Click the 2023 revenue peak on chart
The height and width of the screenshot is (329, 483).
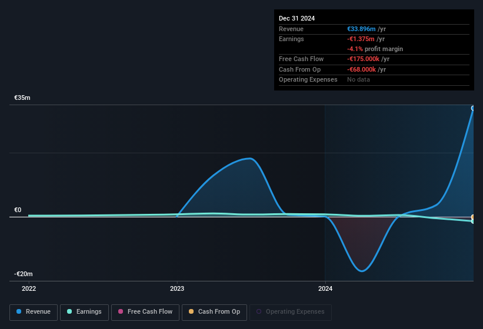point(251,159)
